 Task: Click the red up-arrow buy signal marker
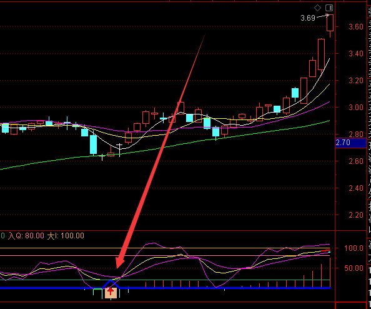tap(111, 293)
